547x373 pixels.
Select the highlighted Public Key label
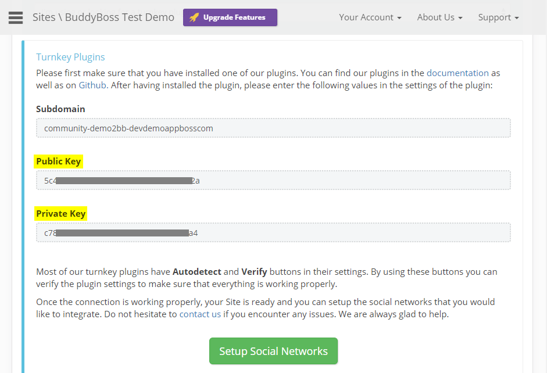pyautogui.click(x=58, y=162)
